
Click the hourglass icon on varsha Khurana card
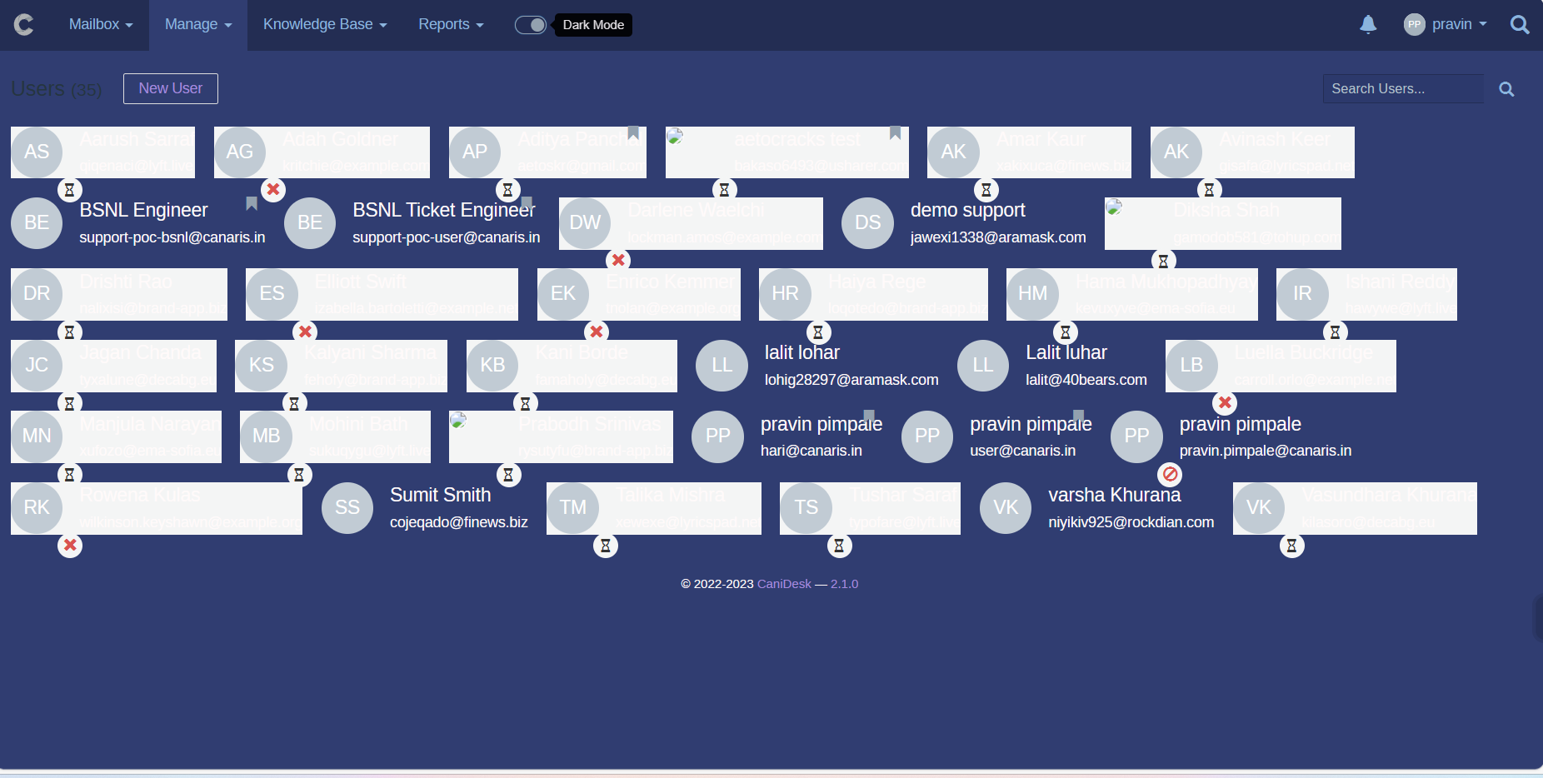pos(1291,546)
